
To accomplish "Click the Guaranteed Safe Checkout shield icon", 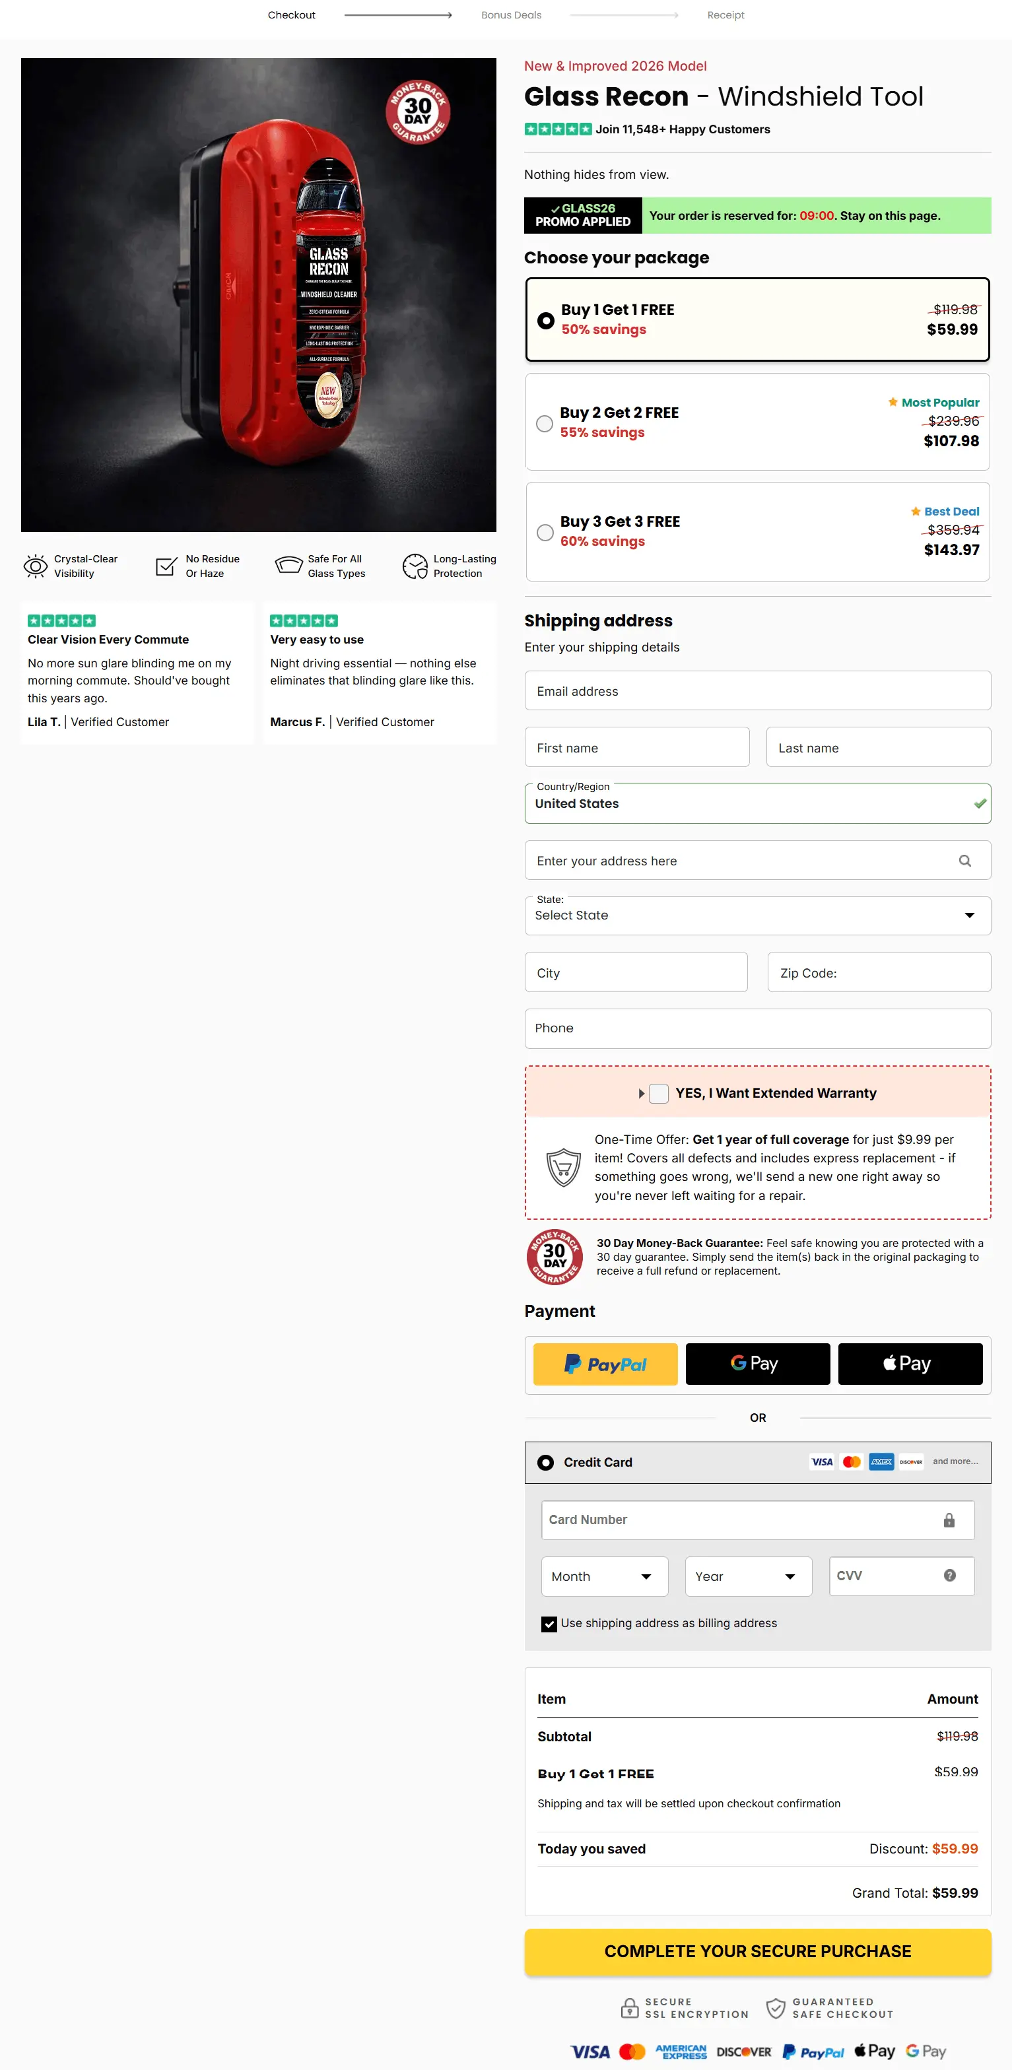I will coord(775,2008).
